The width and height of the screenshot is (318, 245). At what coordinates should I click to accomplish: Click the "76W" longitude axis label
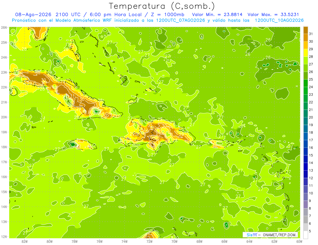pos(99,241)
